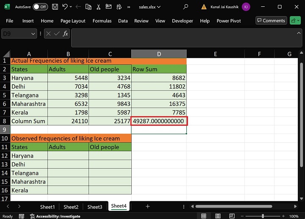This screenshot has width=305, height=219.
Task: Click the Save icon in title bar
Action: tap(55, 7)
